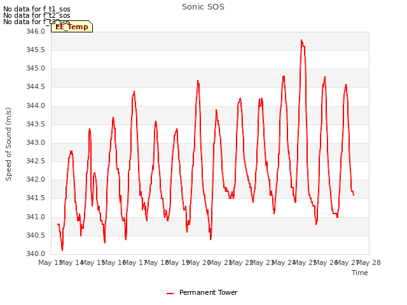Viewport: 407px width, 305px height.
Task: Click the 341.5 y-axis tick value
Action: coord(36,198)
